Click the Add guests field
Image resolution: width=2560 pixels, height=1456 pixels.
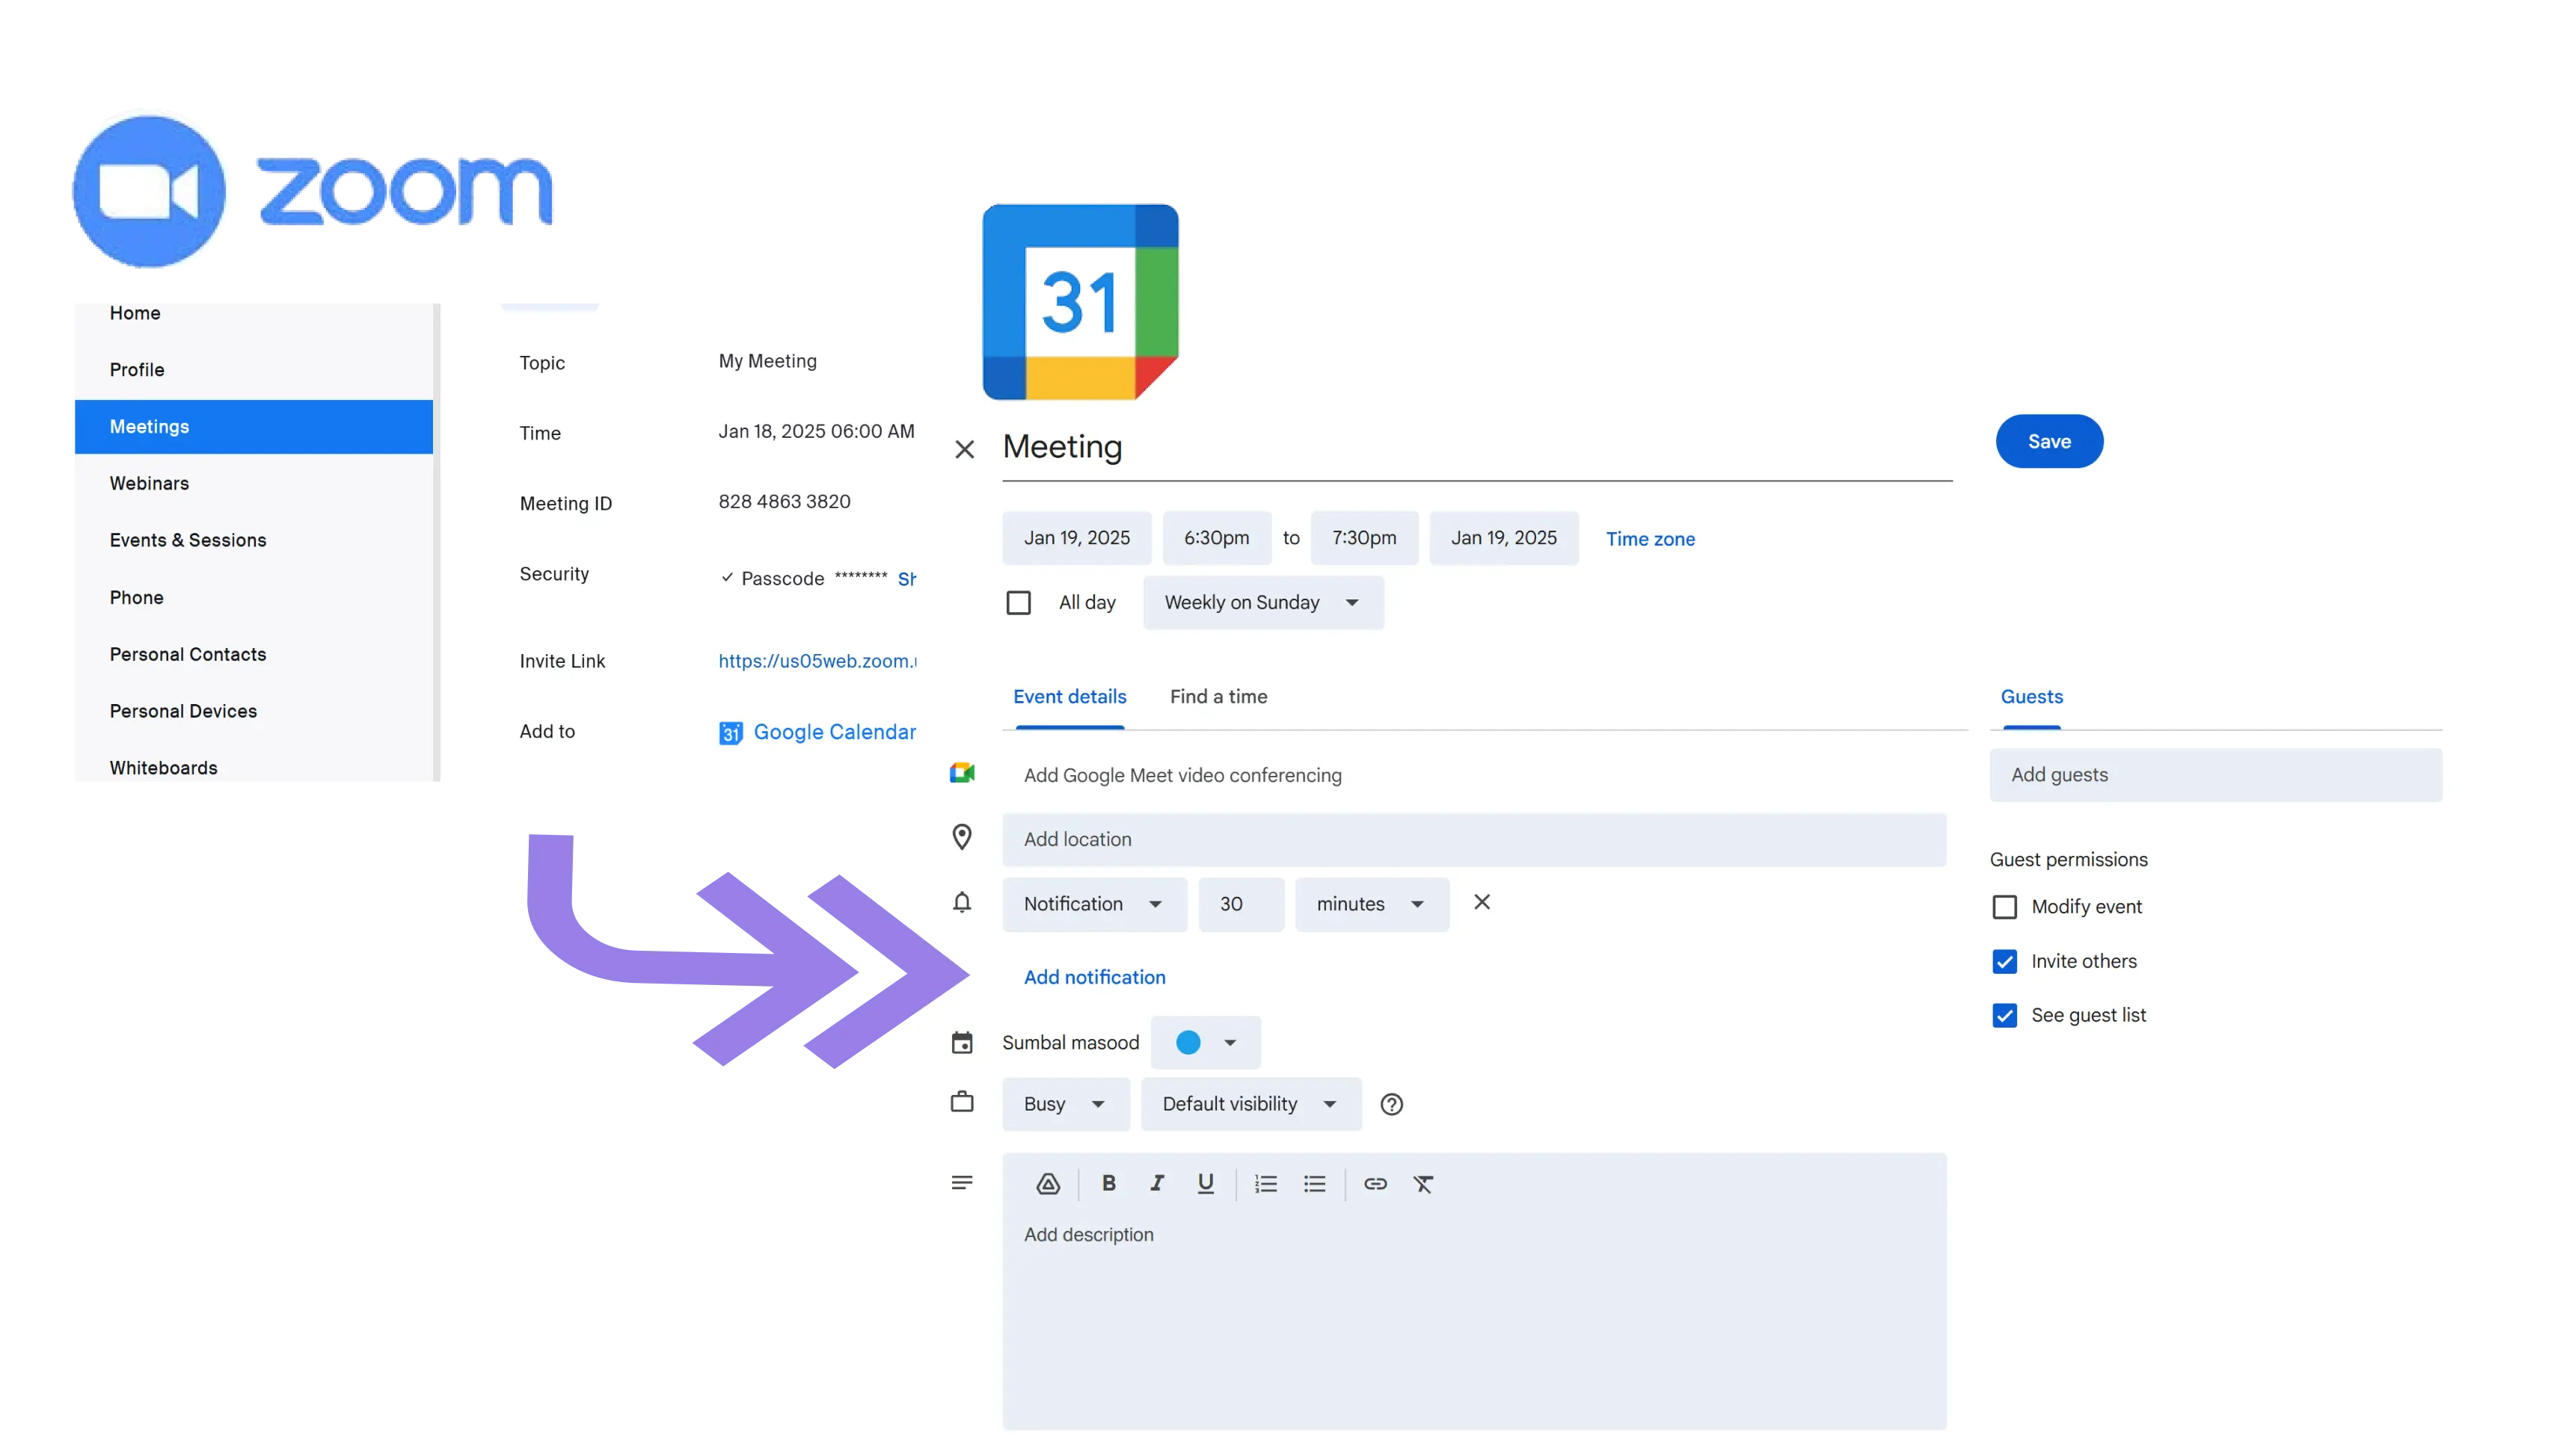pos(2215,775)
